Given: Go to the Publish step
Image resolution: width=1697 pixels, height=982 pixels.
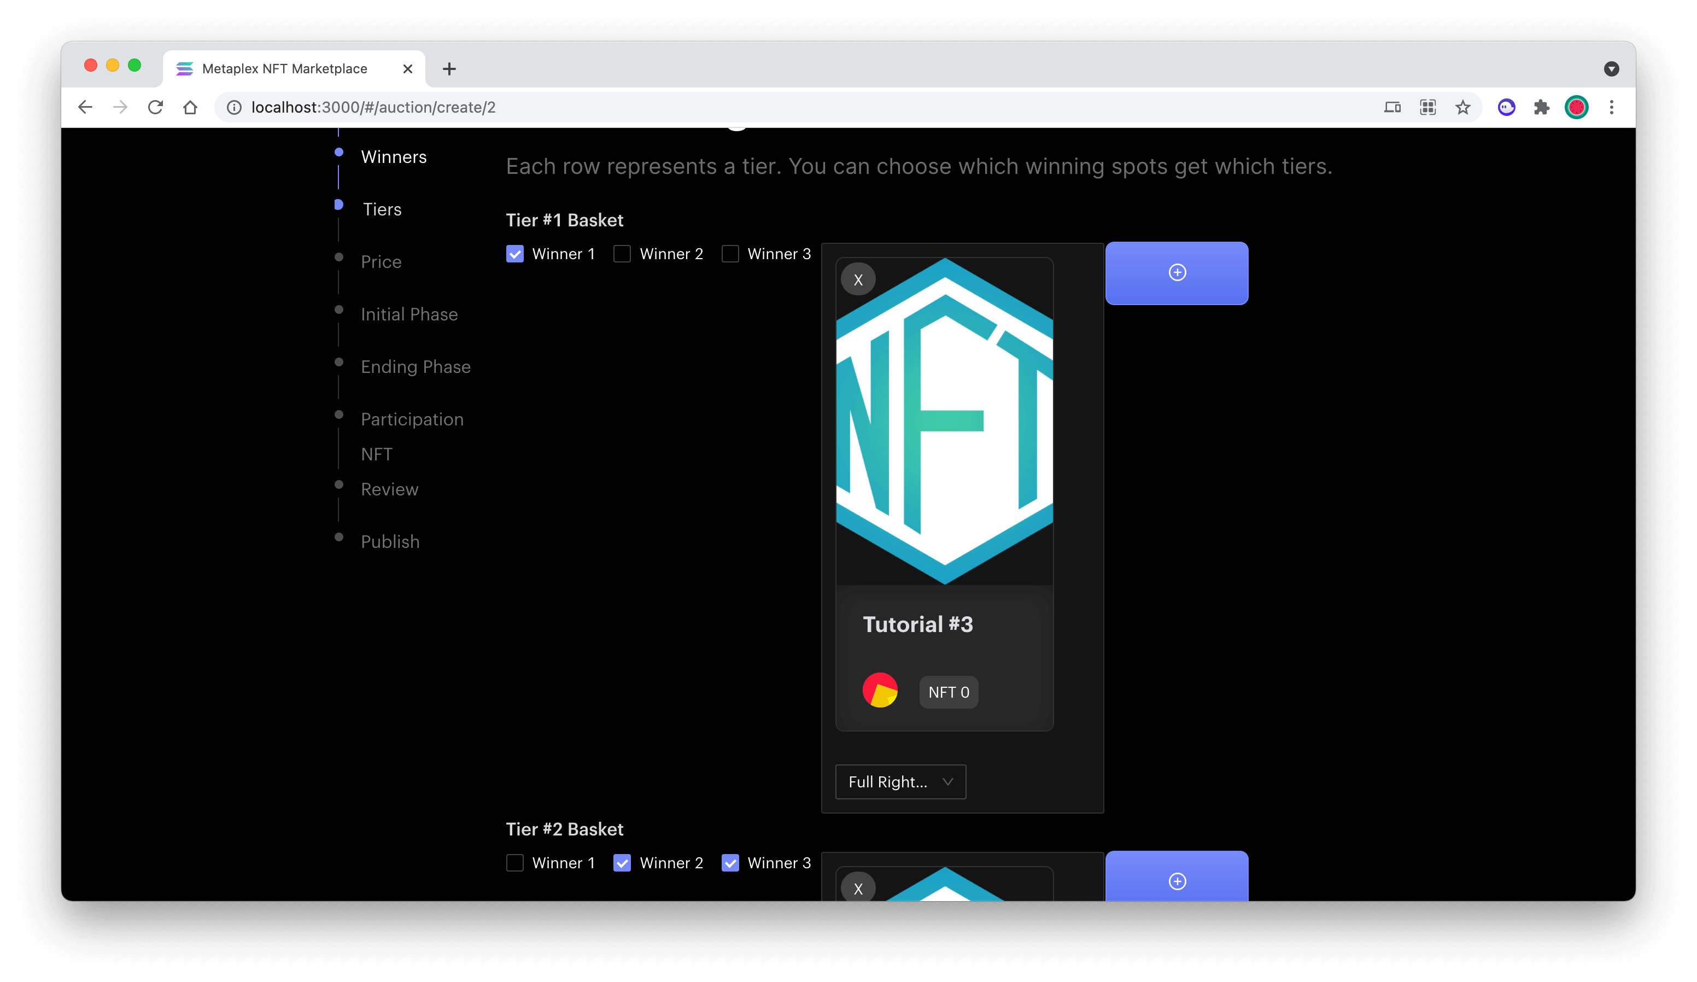Looking at the screenshot, I should tap(390, 542).
